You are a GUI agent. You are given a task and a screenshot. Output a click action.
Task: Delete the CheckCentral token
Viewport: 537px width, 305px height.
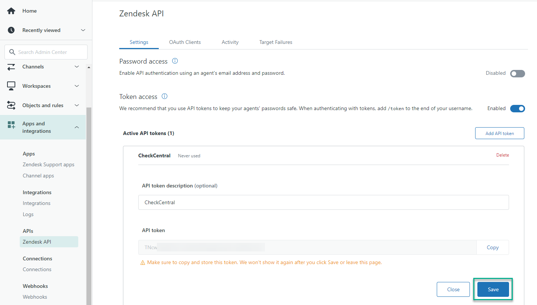[x=502, y=155]
